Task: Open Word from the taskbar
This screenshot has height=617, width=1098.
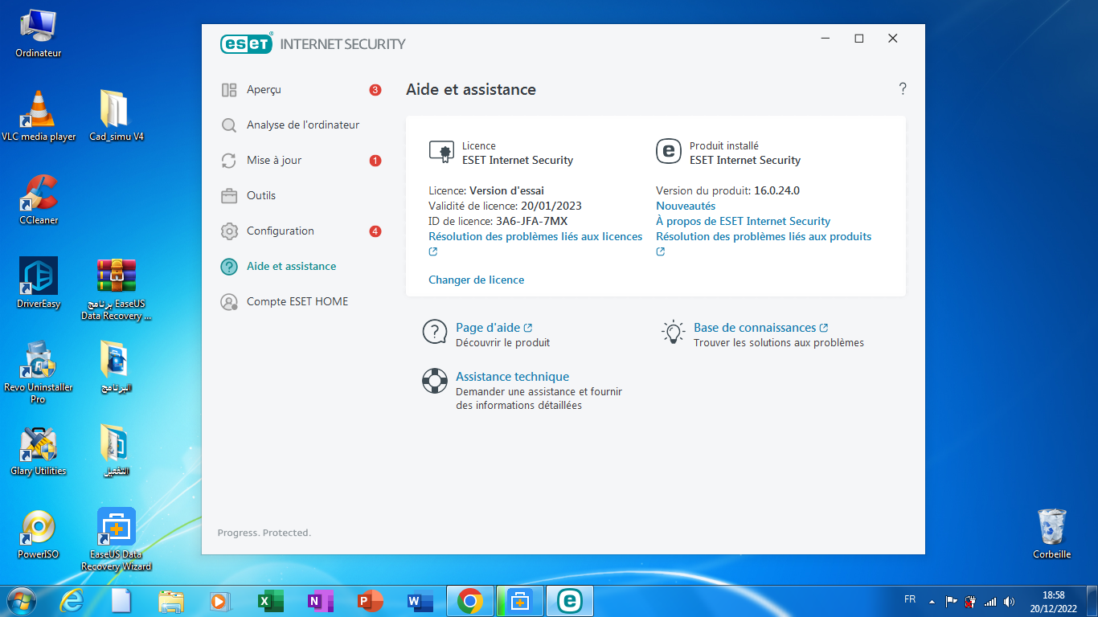Action: point(420,601)
